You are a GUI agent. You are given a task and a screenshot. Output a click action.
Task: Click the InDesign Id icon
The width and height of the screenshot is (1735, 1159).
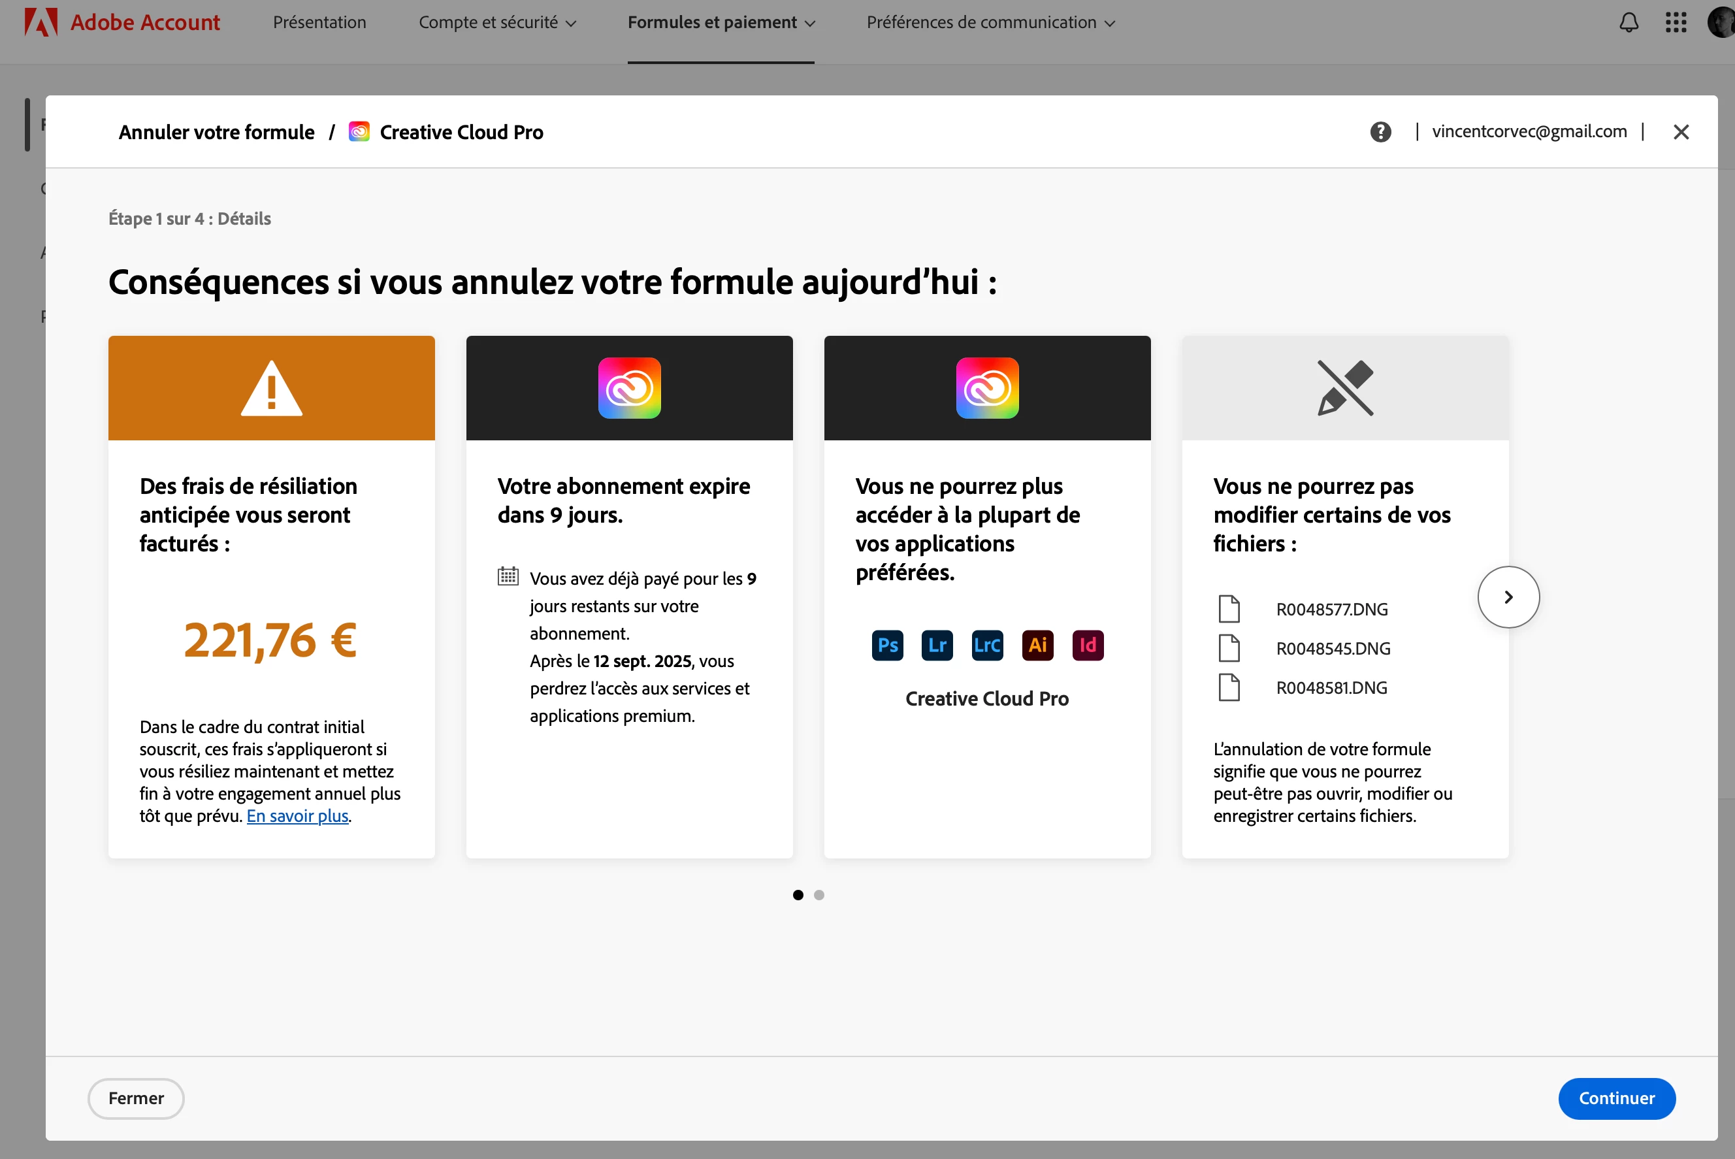(x=1088, y=645)
